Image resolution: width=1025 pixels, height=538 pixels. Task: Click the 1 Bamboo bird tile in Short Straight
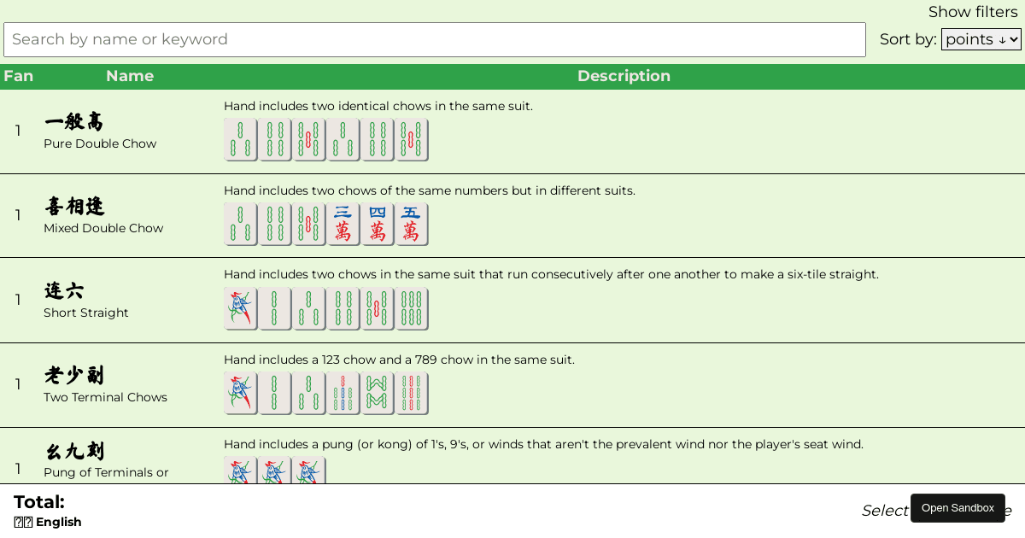point(240,308)
